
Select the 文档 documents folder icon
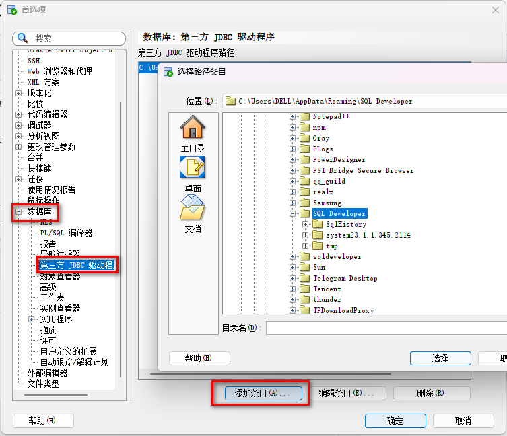193,208
